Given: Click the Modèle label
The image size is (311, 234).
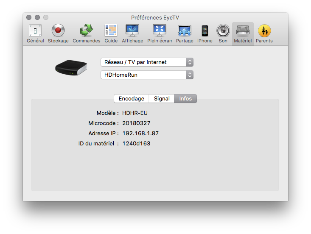Looking at the screenshot, I should point(107,113).
